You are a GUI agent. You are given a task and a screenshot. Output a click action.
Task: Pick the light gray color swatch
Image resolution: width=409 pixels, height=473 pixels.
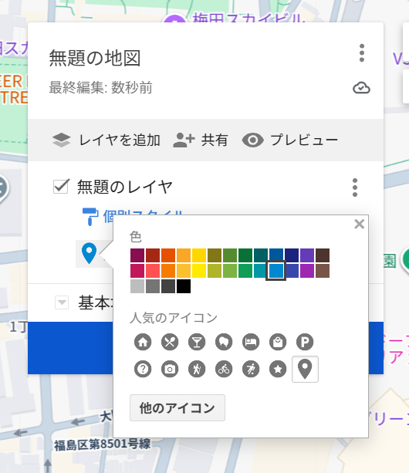pos(137,286)
